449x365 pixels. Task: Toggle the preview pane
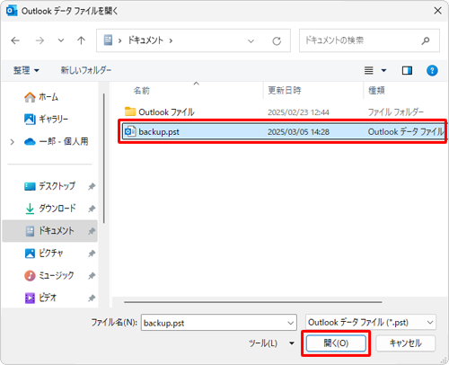(x=407, y=70)
